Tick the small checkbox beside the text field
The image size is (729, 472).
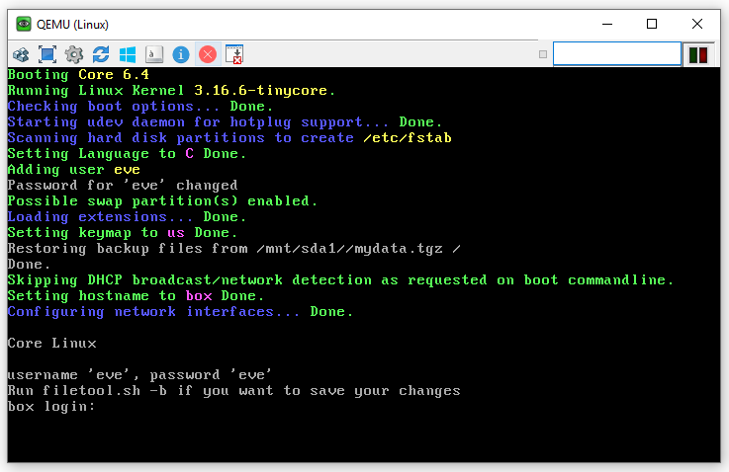point(543,54)
